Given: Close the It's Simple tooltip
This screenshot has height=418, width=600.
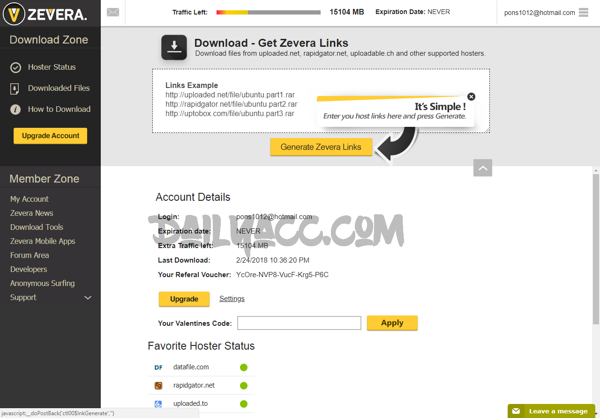Looking at the screenshot, I should (x=472, y=97).
